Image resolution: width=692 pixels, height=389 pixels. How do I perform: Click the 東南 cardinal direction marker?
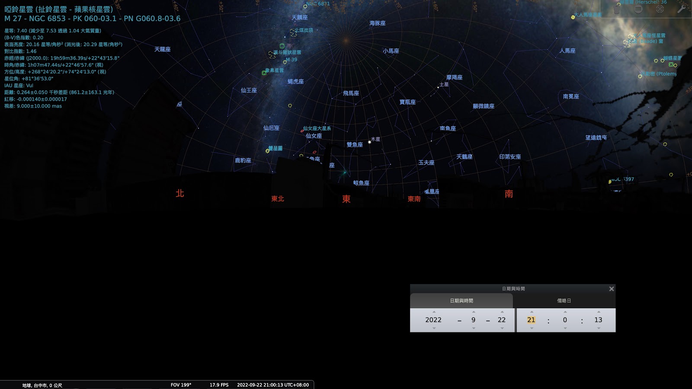[x=414, y=199]
